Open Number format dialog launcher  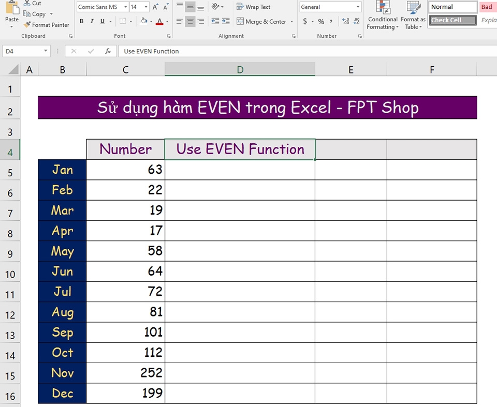[360, 36]
